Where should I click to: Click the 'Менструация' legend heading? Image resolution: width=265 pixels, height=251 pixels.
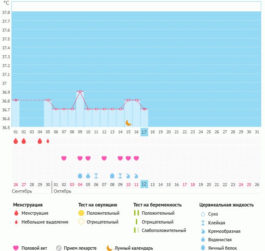tap(28, 205)
